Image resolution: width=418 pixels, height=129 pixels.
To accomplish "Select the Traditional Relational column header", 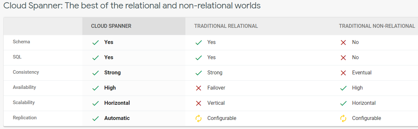I will tap(226, 26).
